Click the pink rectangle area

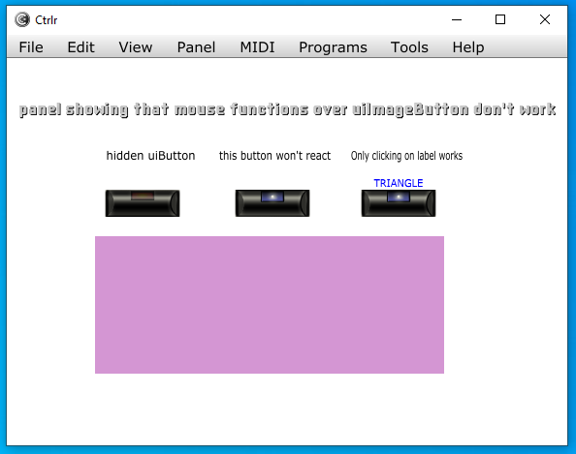pyautogui.click(x=270, y=305)
